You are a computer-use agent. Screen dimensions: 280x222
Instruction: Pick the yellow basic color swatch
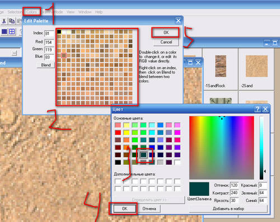point(127,133)
